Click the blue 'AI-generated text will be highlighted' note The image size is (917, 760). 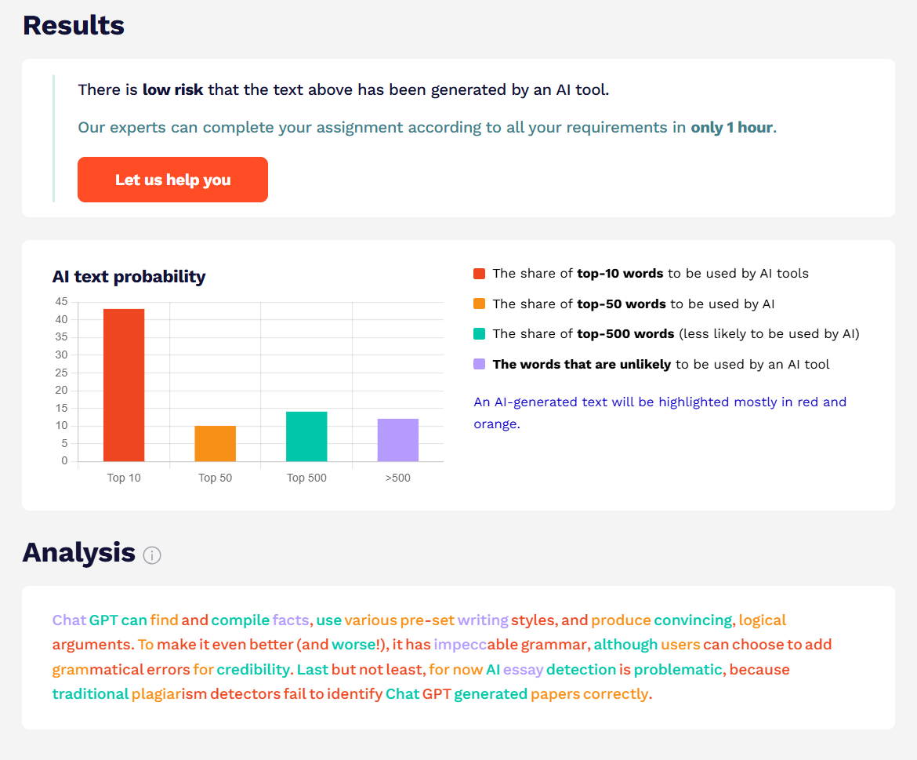(x=660, y=413)
